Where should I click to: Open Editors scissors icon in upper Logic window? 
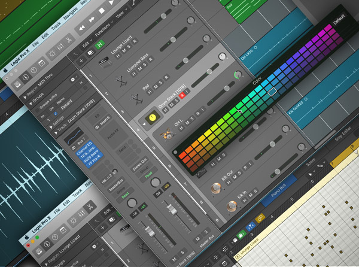point(68,40)
